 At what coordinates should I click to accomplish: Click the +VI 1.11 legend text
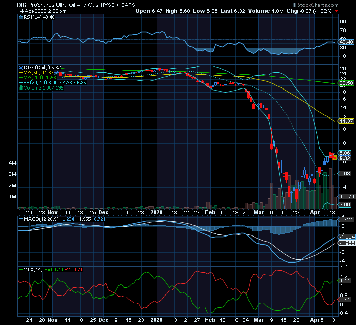coord(54,270)
